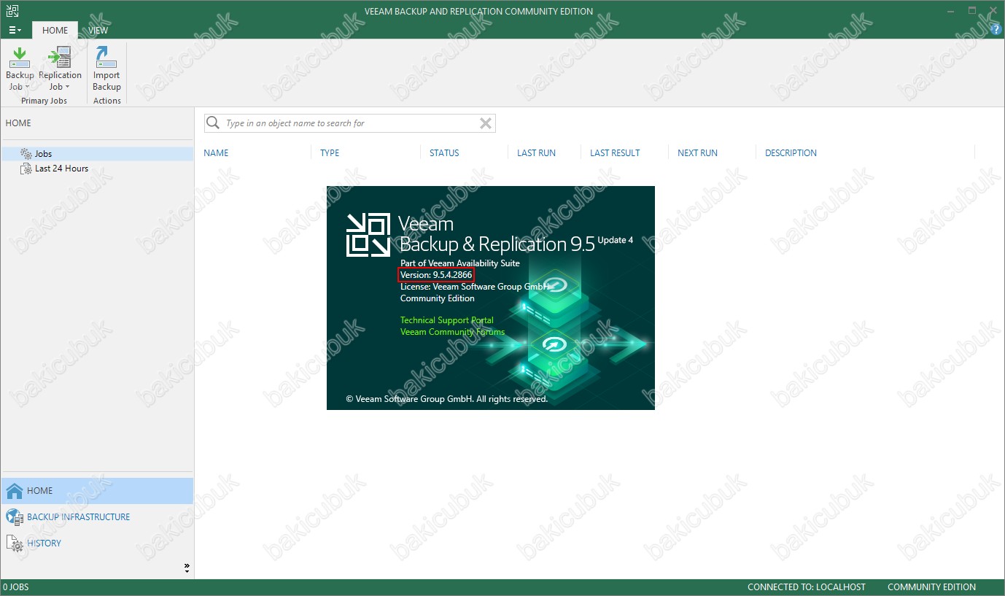The height and width of the screenshot is (596, 1005).
Task: Open the Replication Job ribbon button
Action: coord(60,69)
